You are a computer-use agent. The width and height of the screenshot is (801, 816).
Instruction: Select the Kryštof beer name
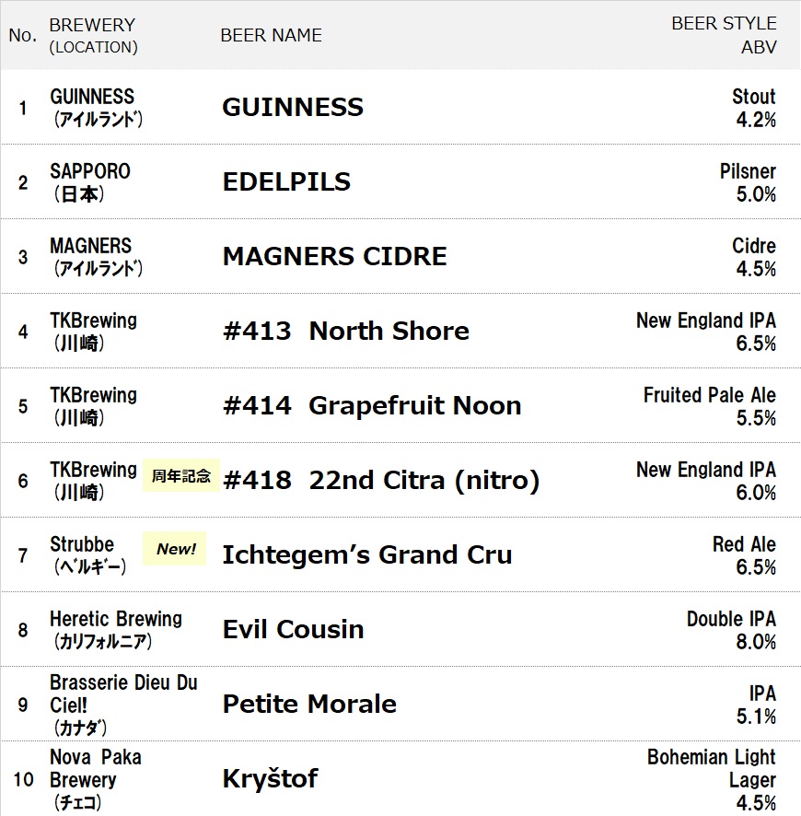pos(270,779)
